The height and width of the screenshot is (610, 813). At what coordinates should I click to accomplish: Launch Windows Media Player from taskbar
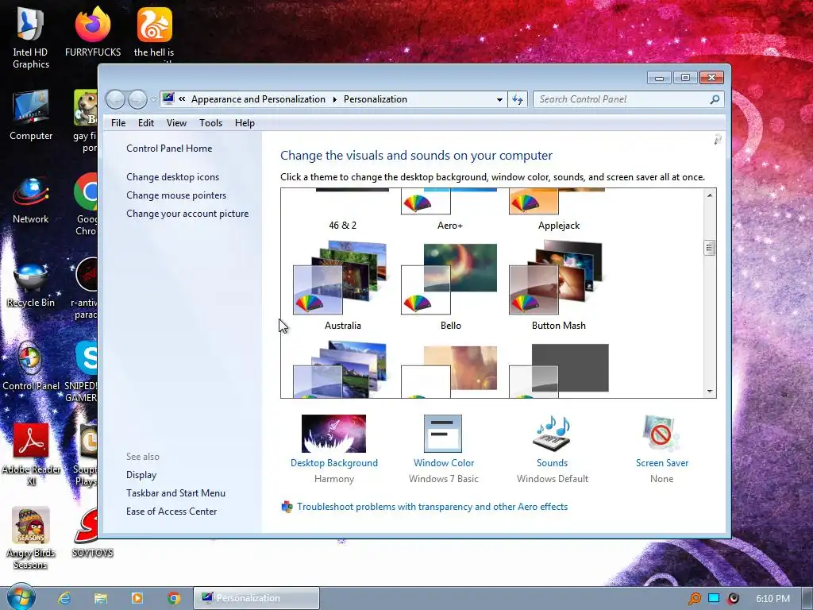tap(137, 598)
